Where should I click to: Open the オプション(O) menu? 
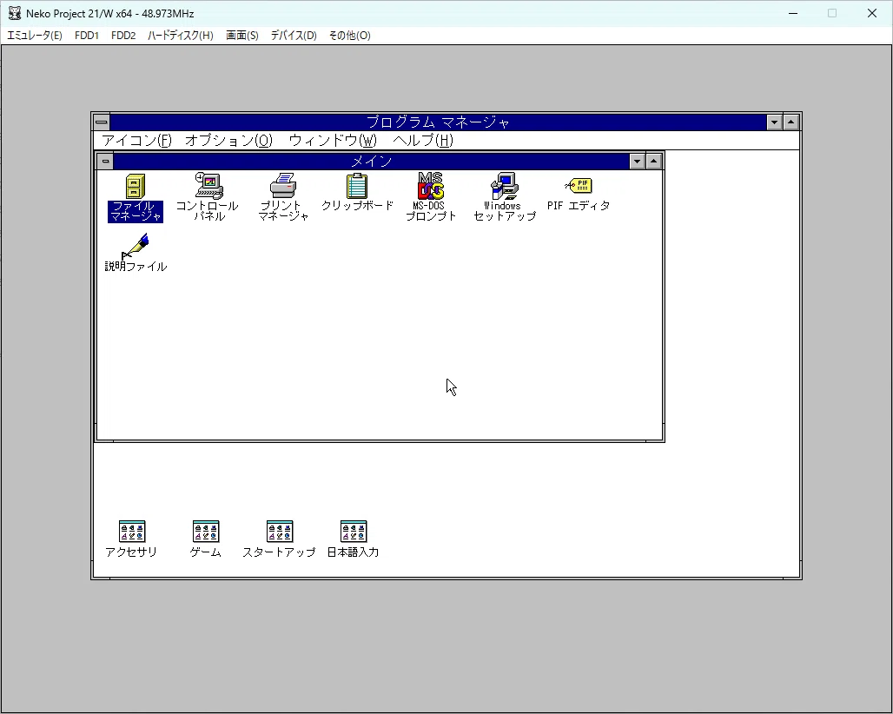(x=229, y=141)
